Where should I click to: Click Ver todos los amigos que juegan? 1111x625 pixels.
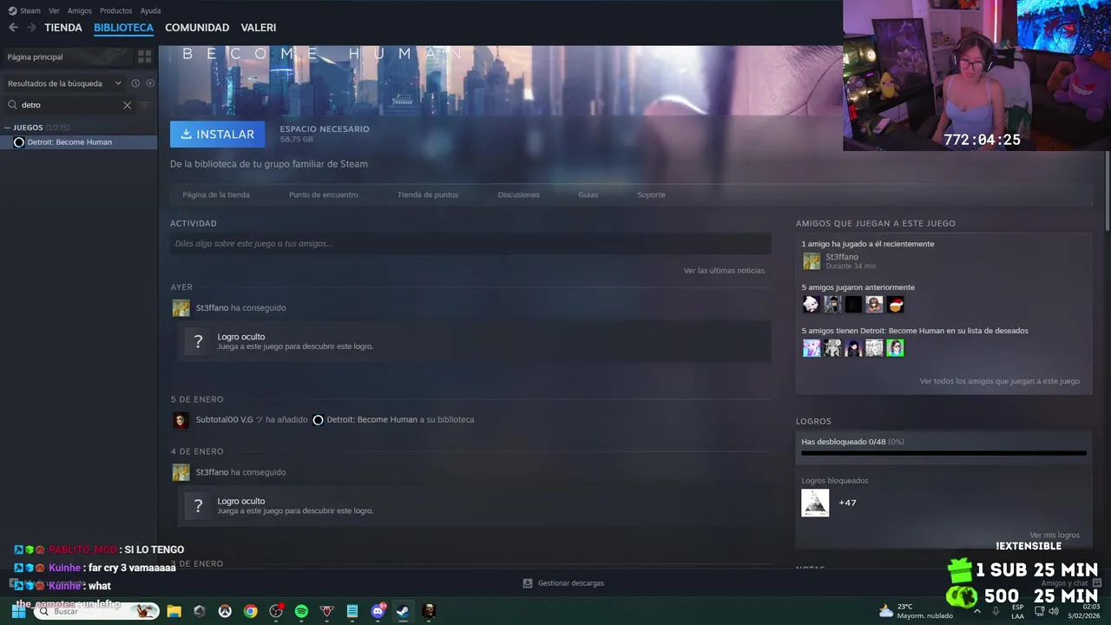(x=1000, y=381)
